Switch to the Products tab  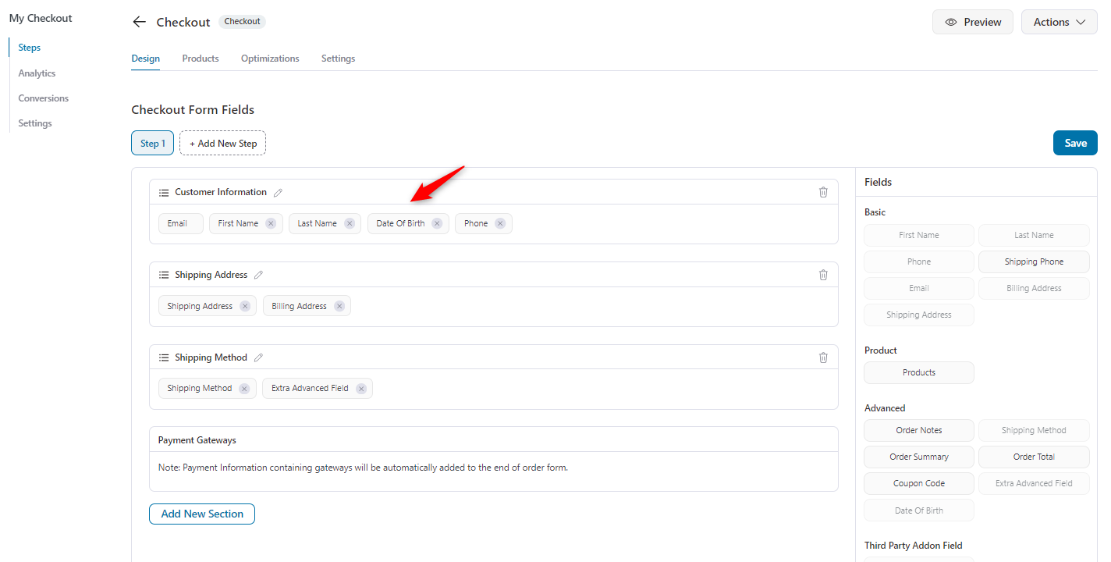201,59
